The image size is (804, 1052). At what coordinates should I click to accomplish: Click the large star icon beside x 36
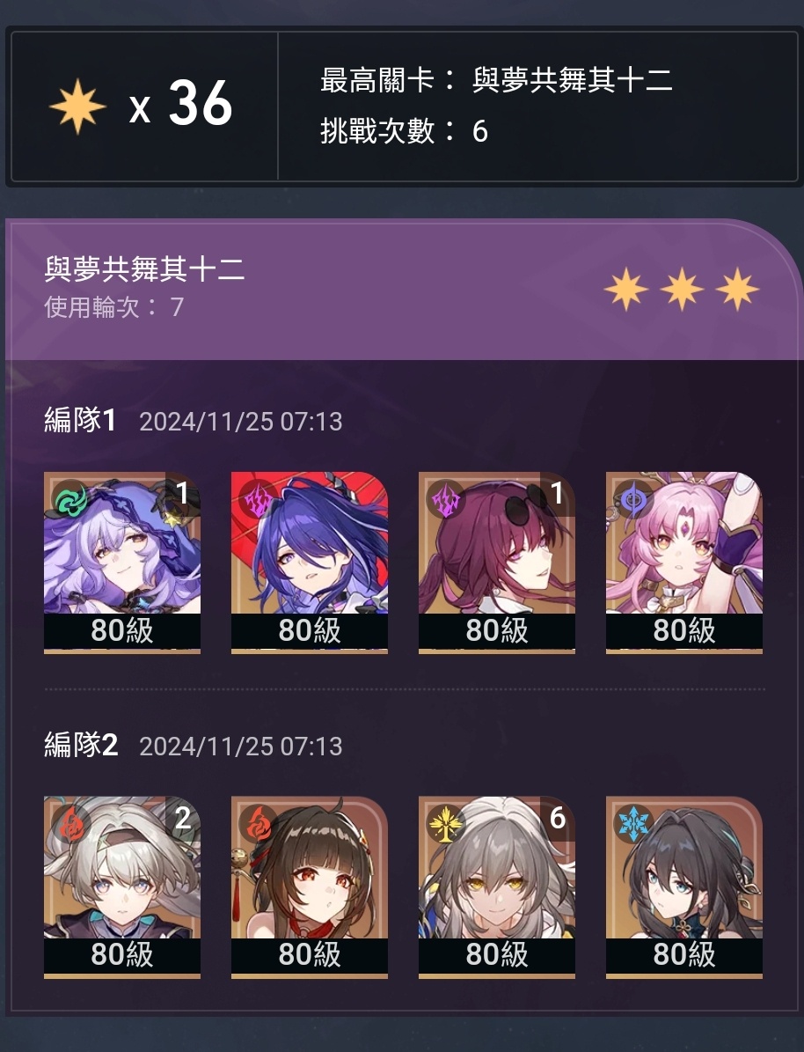tap(77, 106)
